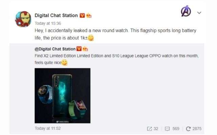
Task: Click the repost share icon showing 32
Action: point(149,129)
